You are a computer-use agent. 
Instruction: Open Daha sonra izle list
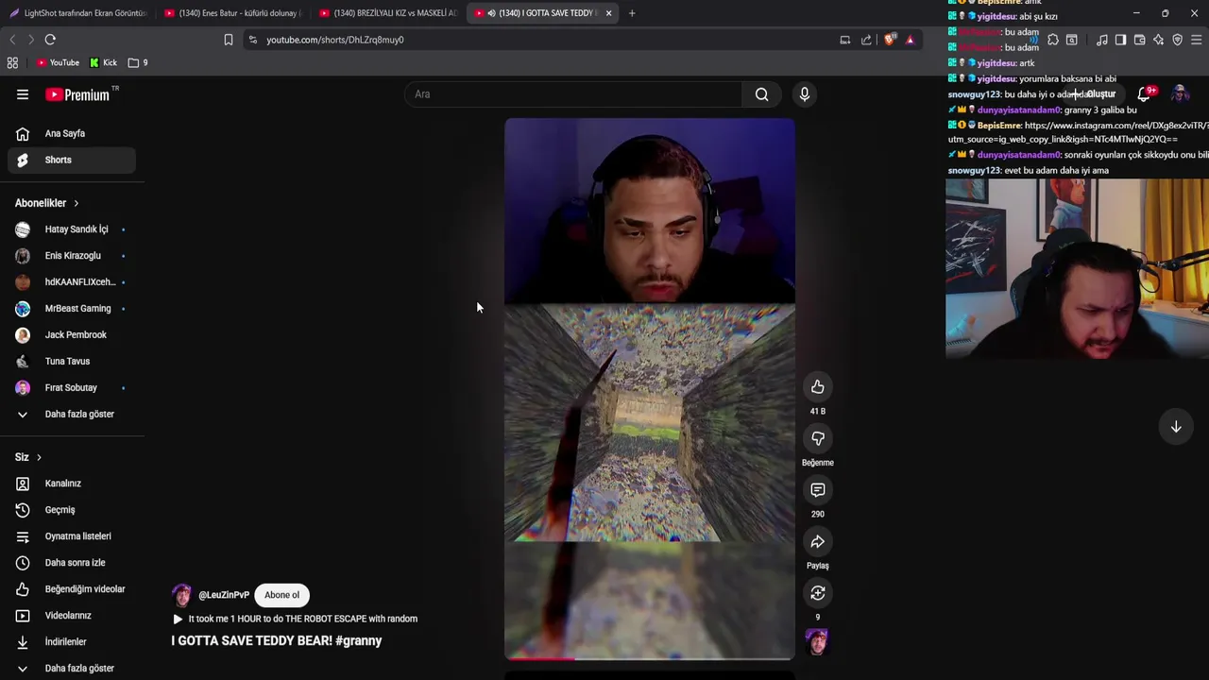72,563
